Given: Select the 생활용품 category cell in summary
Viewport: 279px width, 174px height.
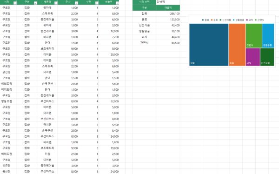Looking at the screenshot, I should click(144, 31).
